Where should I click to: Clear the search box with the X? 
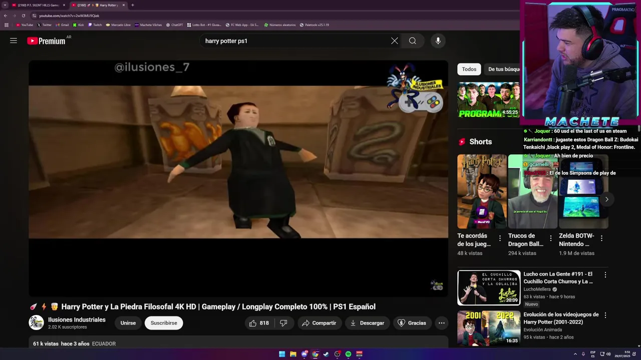pos(395,41)
